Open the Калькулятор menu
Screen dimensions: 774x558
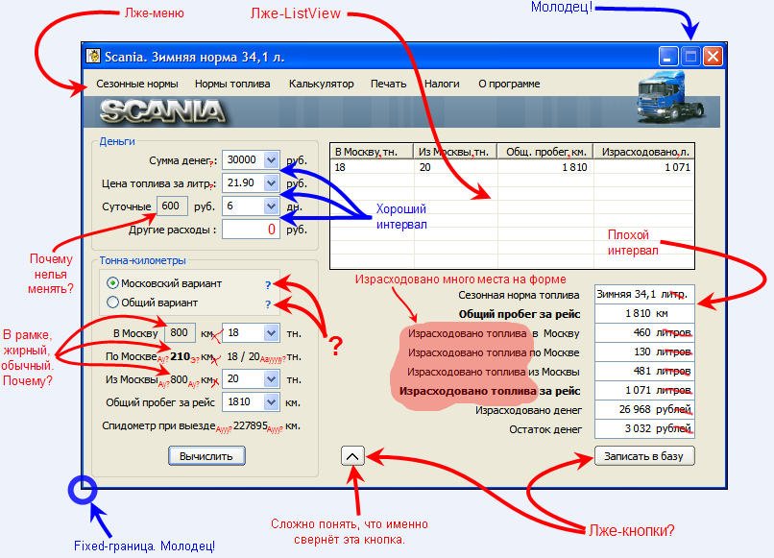point(322,84)
